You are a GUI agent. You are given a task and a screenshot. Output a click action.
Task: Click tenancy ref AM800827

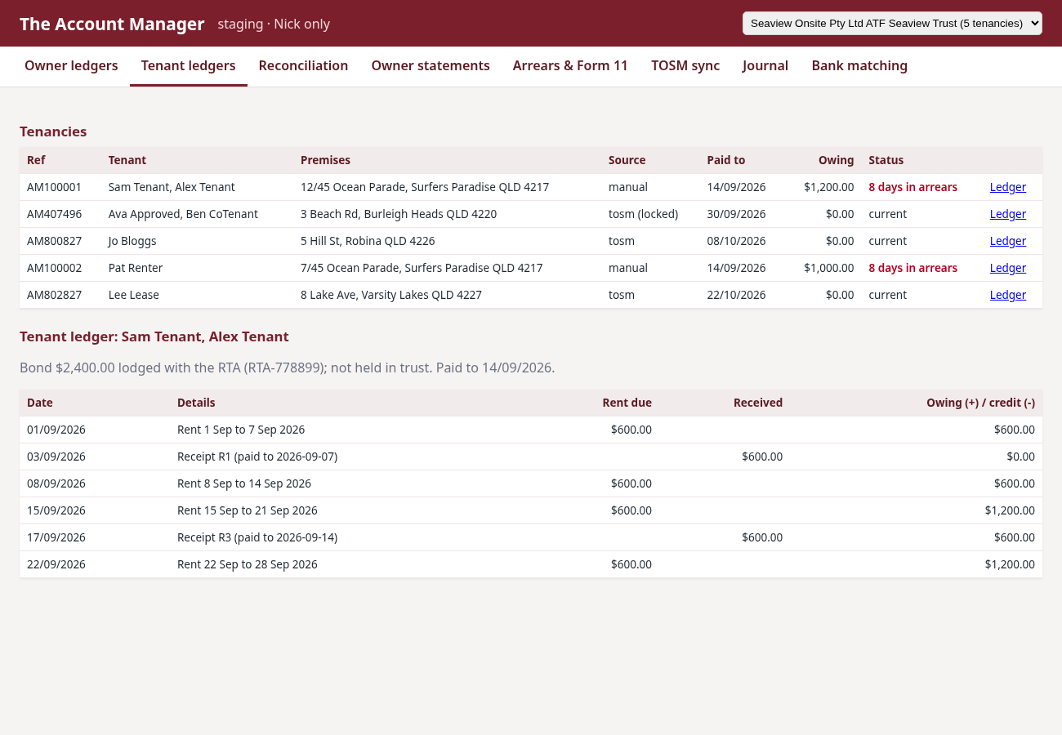pyautogui.click(x=54, y=241)
